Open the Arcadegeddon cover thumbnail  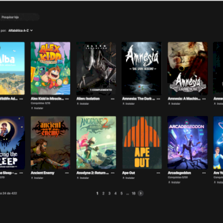pyautogui.click(x=187, y=143)
